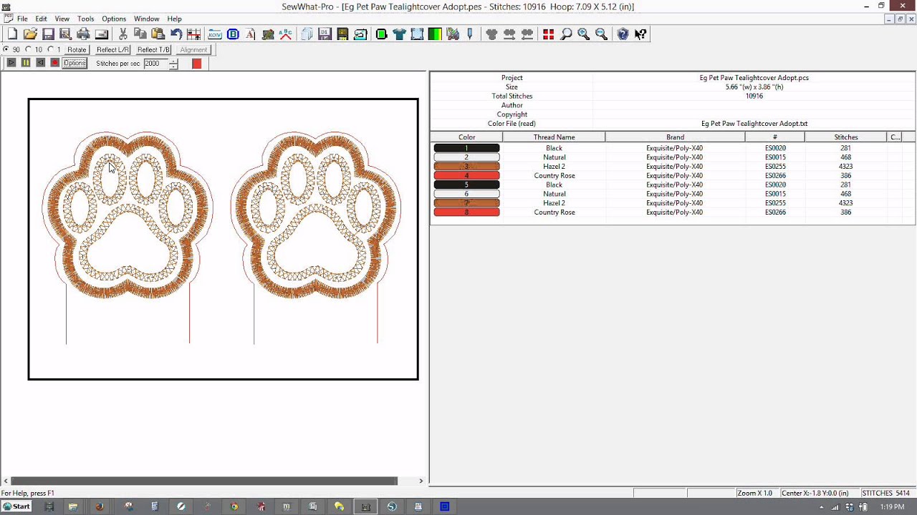This screenshot has width=917, height=515.
Task: Undo last action with blue arrow icon
Action: click(x=176, y=34)
